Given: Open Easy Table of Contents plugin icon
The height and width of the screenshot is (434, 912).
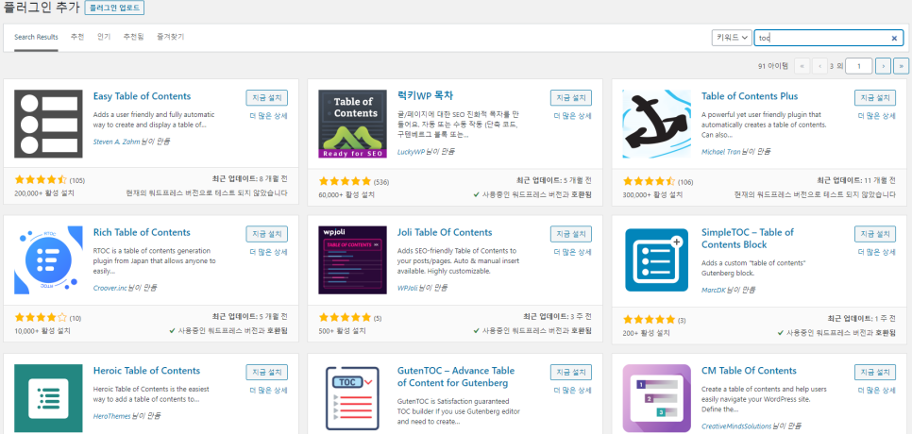Looking at the screenshot, I should [48, 124].
